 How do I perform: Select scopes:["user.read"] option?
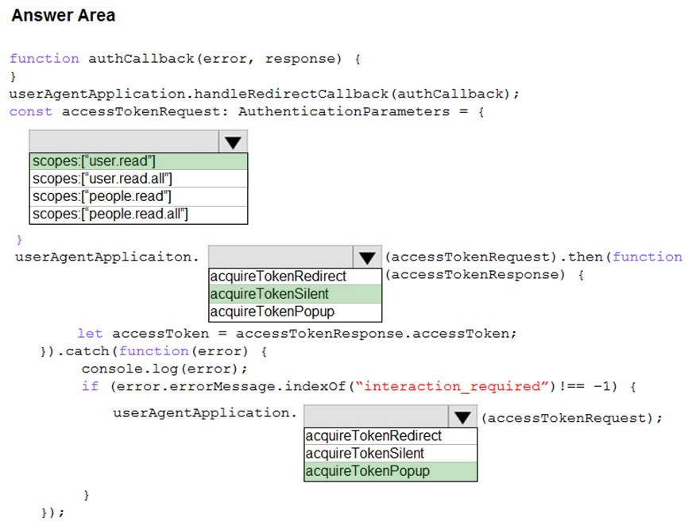[x=139, y=161]
